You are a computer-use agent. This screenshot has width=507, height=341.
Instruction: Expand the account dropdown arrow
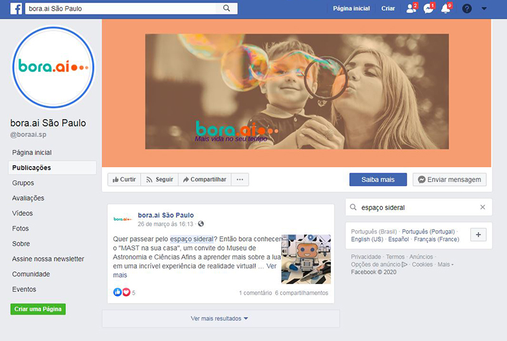(484, 9)
